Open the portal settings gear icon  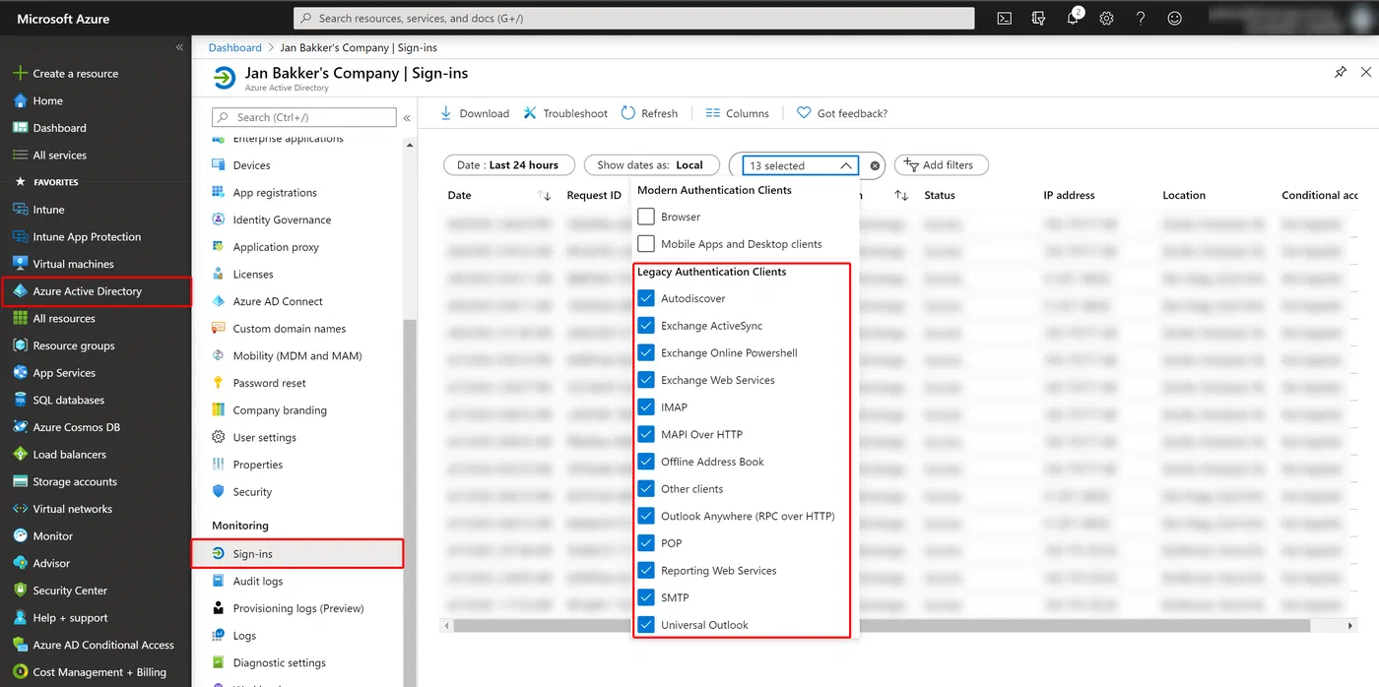1106,18
